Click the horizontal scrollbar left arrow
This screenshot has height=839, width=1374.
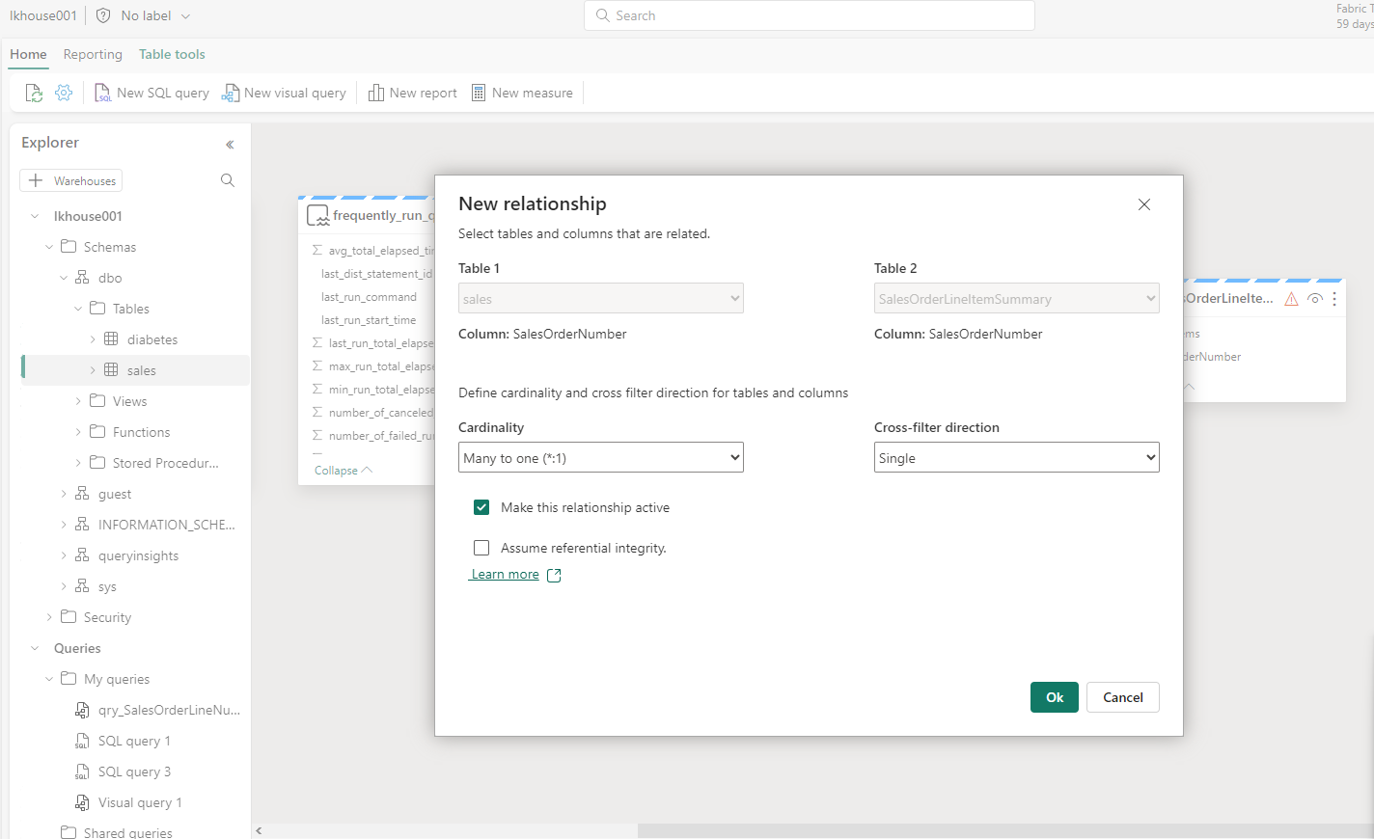[x=259, y=830]
